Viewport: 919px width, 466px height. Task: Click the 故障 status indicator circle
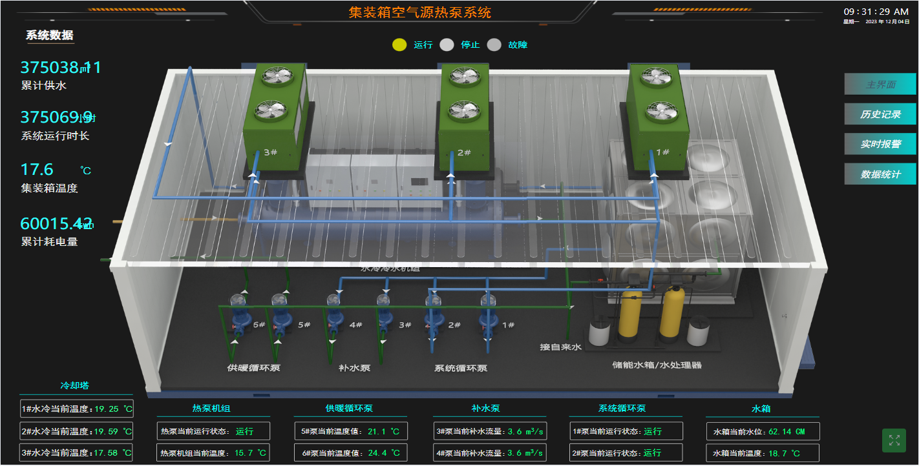(x=494, y=45)
